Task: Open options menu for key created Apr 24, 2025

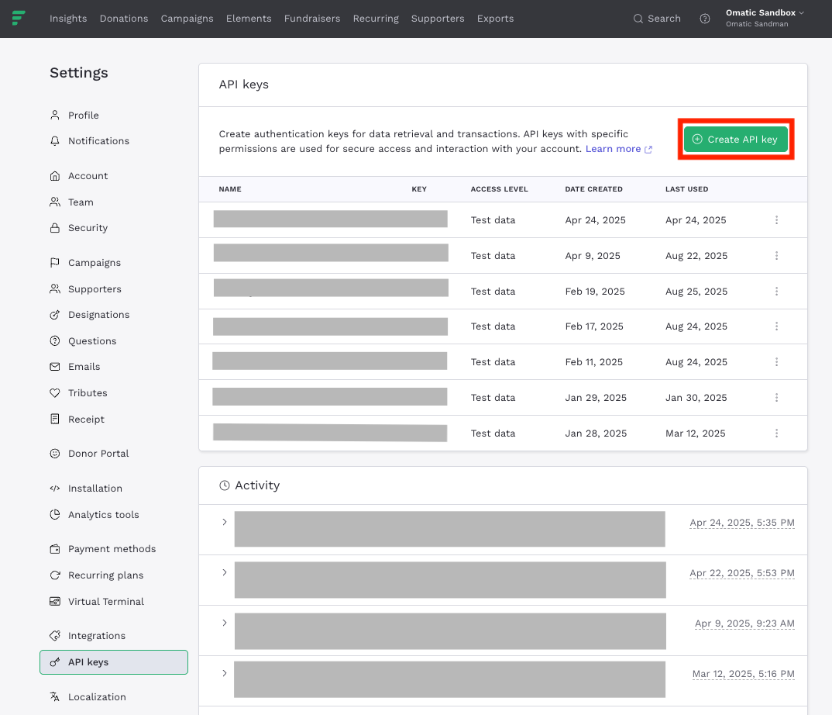Action: [x=776, y=220]
